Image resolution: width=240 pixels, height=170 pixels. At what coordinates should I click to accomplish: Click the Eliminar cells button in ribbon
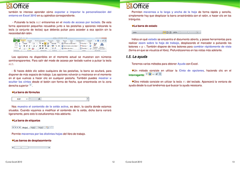84,46
